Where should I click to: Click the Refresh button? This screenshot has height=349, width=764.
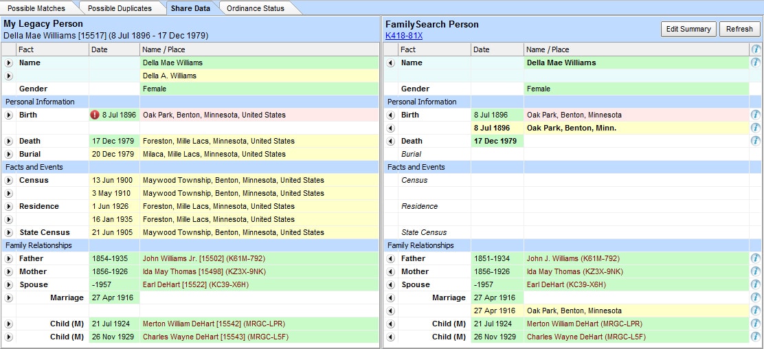coord(739,30)
